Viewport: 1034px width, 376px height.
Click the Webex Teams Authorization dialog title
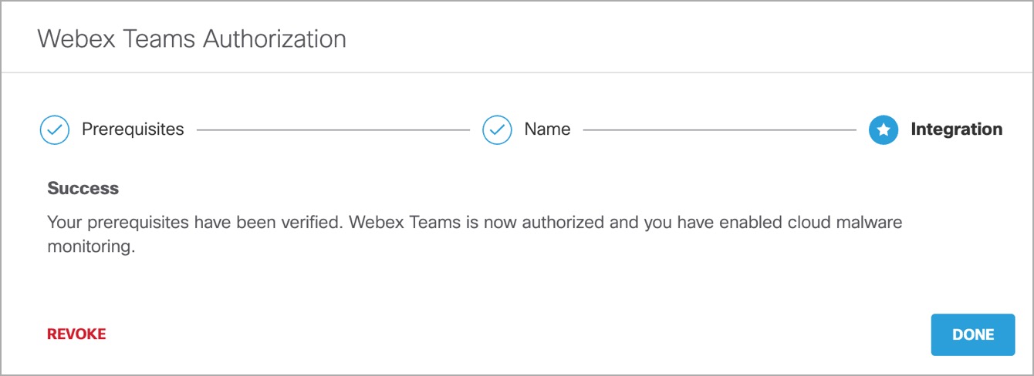pos(192,39)
